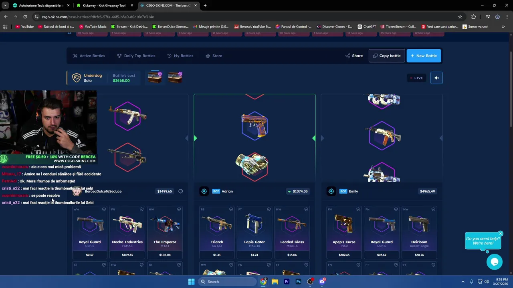Open YouTube Music bookmark
The height and width of the screenshot is (288, 513).
93,26
